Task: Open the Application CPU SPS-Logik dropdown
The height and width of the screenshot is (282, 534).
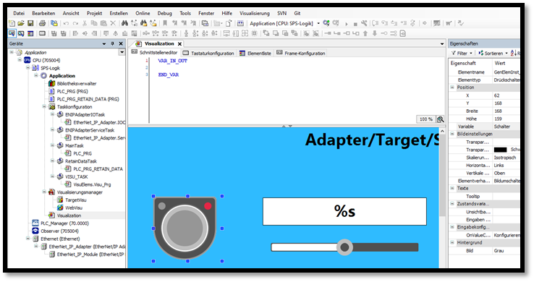Action: (318, 23)
